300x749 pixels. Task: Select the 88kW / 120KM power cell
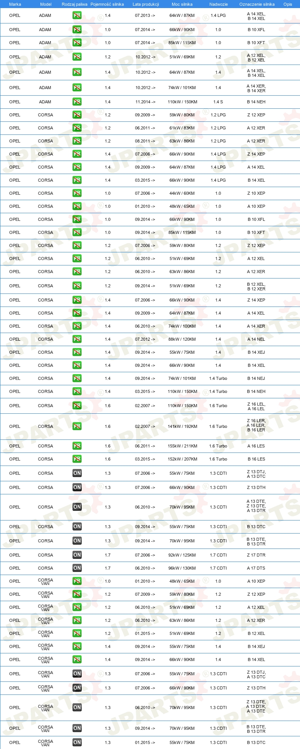182,339
